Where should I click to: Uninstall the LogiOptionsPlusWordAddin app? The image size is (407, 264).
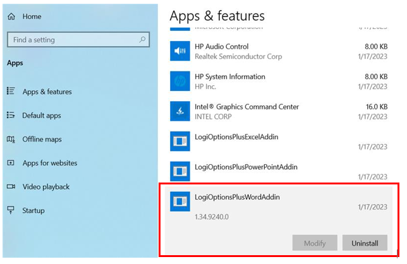pyautogui.click(x=365, y=243)
